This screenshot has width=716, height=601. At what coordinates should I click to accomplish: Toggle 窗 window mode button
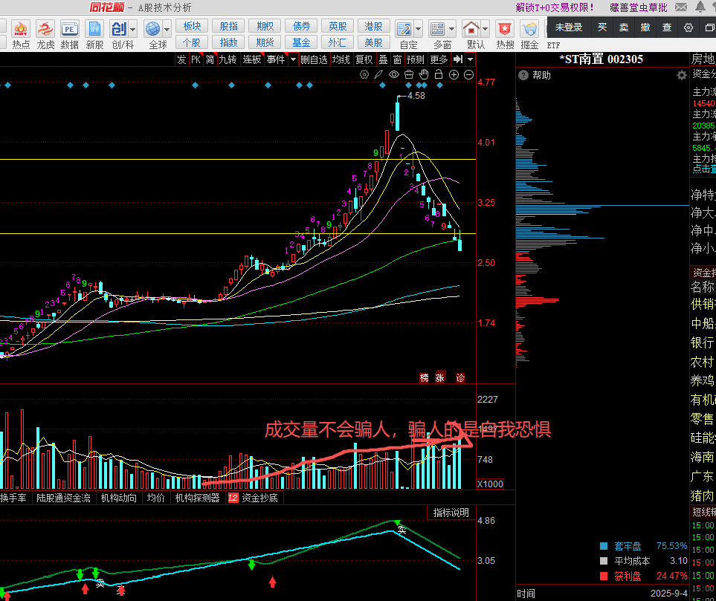coord(397,59)
